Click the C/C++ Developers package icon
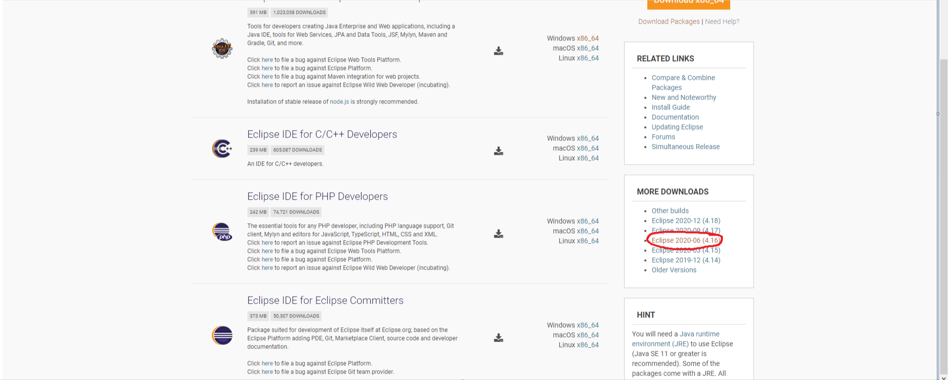This screenshot has height=380, width=948. coord(222,148)
